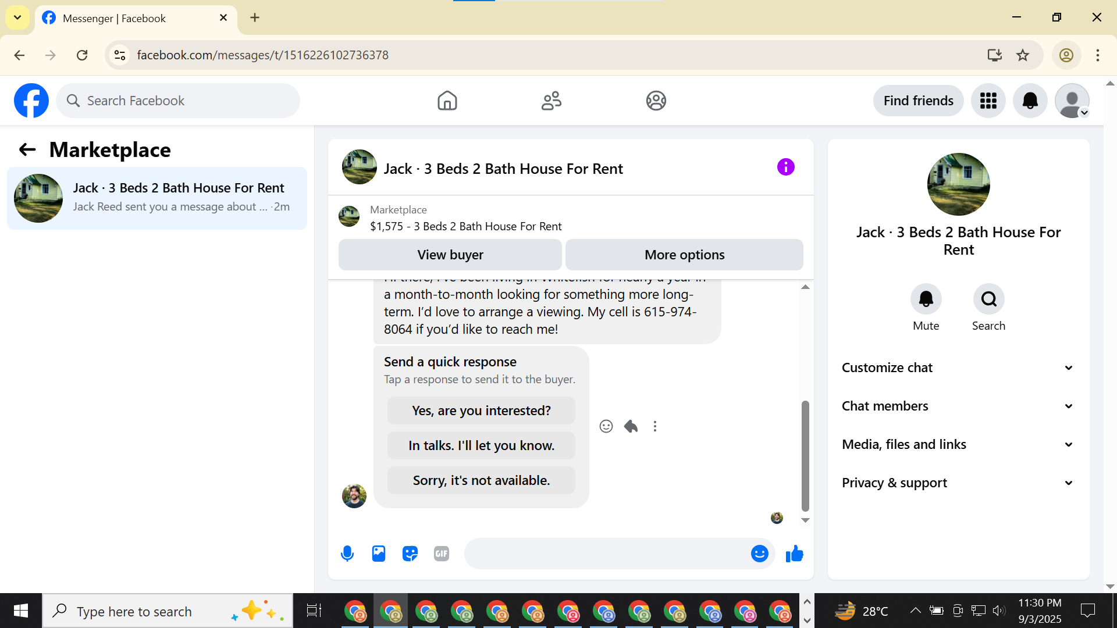Go back using Marketplace back arrow
The width and height of the screenshot is (1117, 628).
pos(27,150)
